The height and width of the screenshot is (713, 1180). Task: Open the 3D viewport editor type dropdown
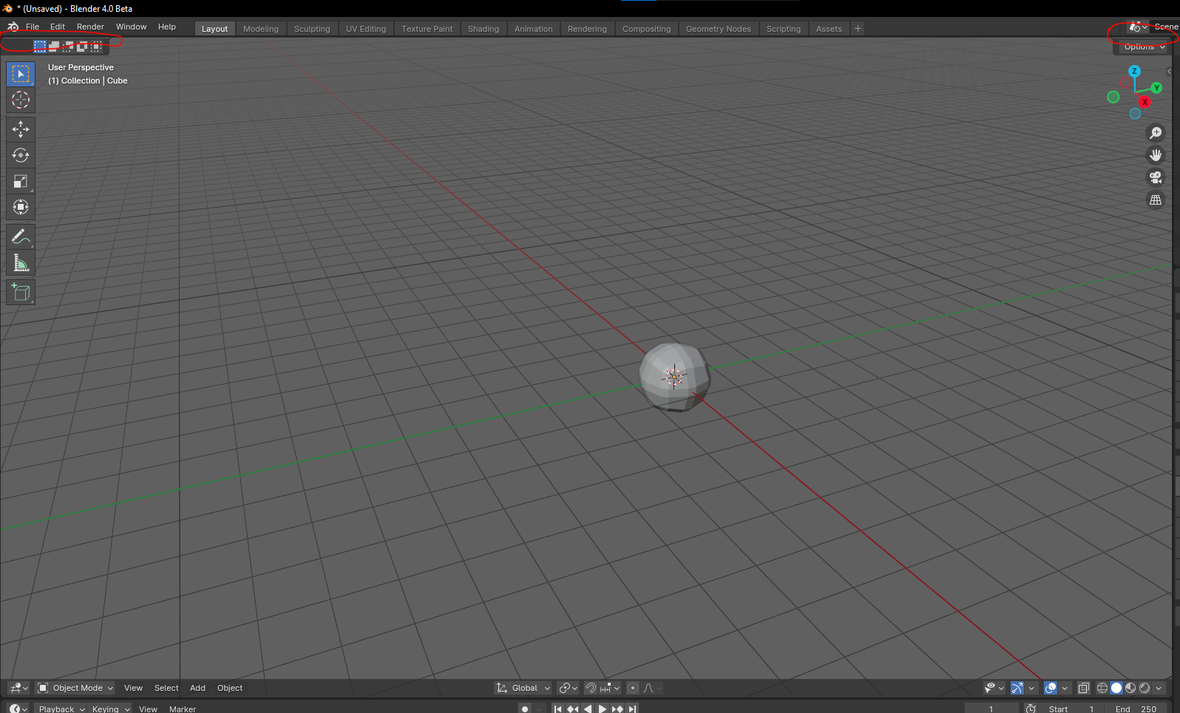18,688
